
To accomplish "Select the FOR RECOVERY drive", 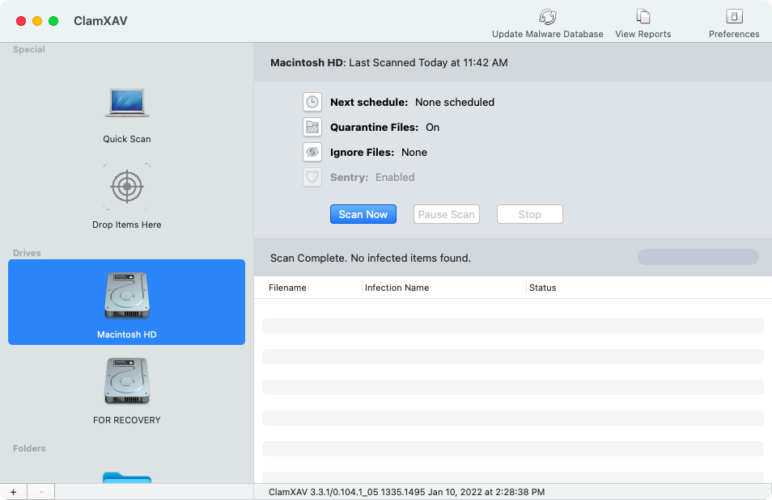I will (x=127, y=383).
